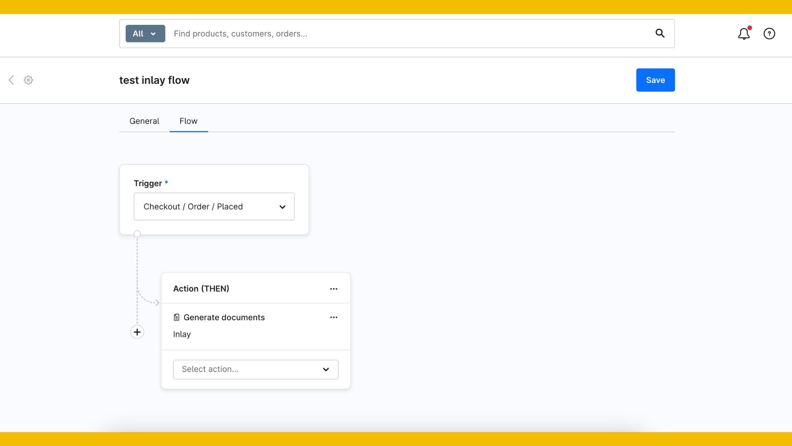
Task: Focus the Find products search field
Action: 408,34
